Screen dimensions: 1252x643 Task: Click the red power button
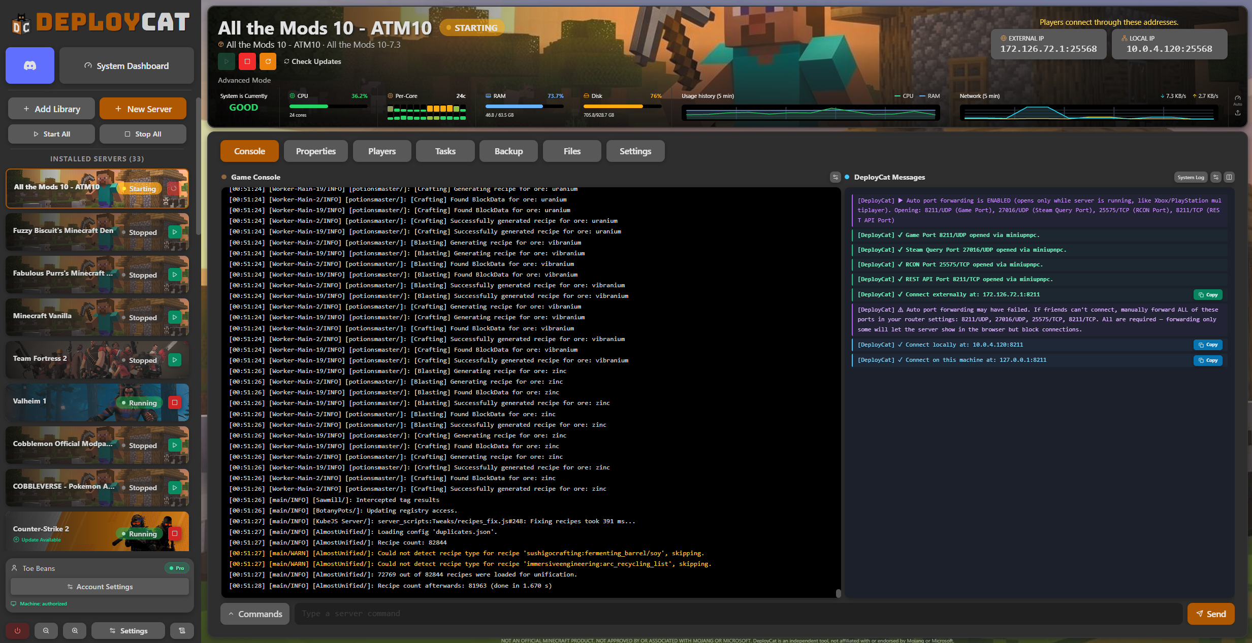click(17, 631)
